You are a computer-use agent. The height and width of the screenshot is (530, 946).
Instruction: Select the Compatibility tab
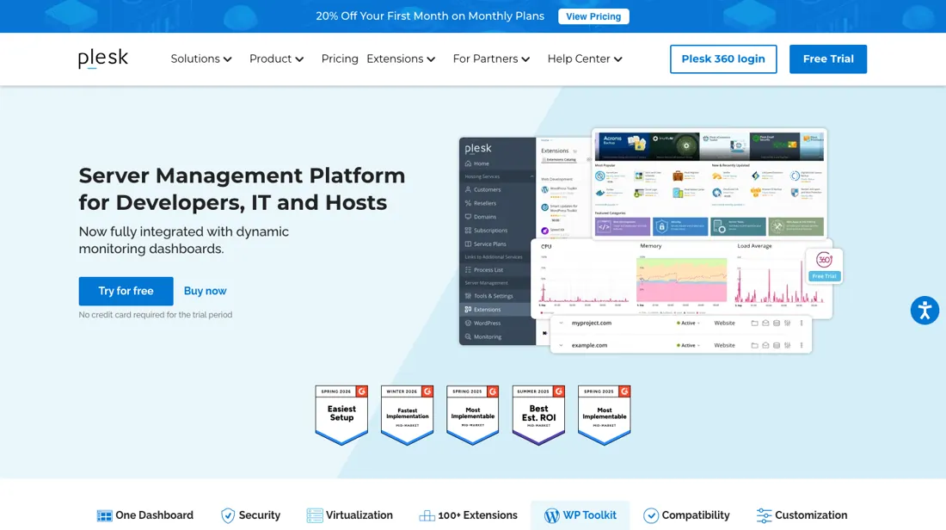click(x=686, y=515)
